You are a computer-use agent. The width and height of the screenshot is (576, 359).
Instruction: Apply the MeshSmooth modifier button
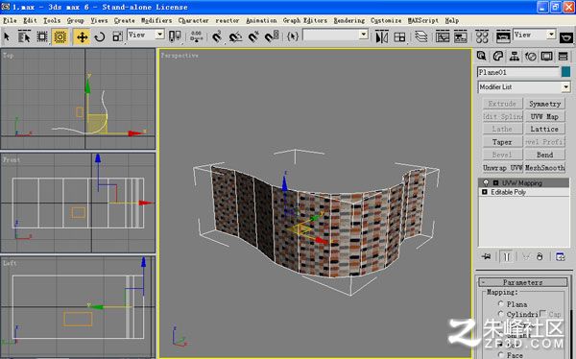pos(544,168)
